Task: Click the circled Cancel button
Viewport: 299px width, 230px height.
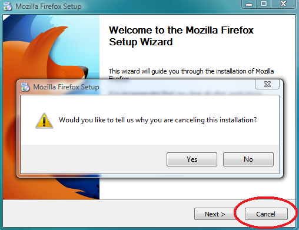Action: 266,214
